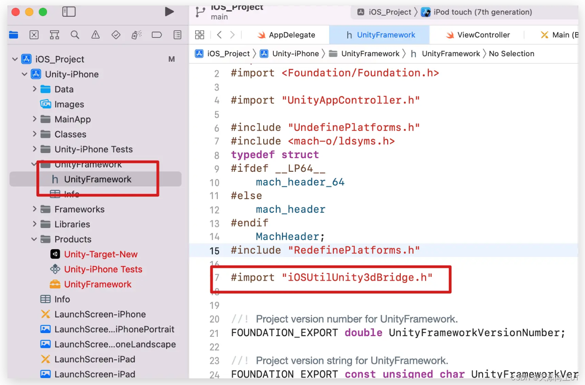Click the git branch icon
This screenshot has height=385, width=585.
click(200, 12)
